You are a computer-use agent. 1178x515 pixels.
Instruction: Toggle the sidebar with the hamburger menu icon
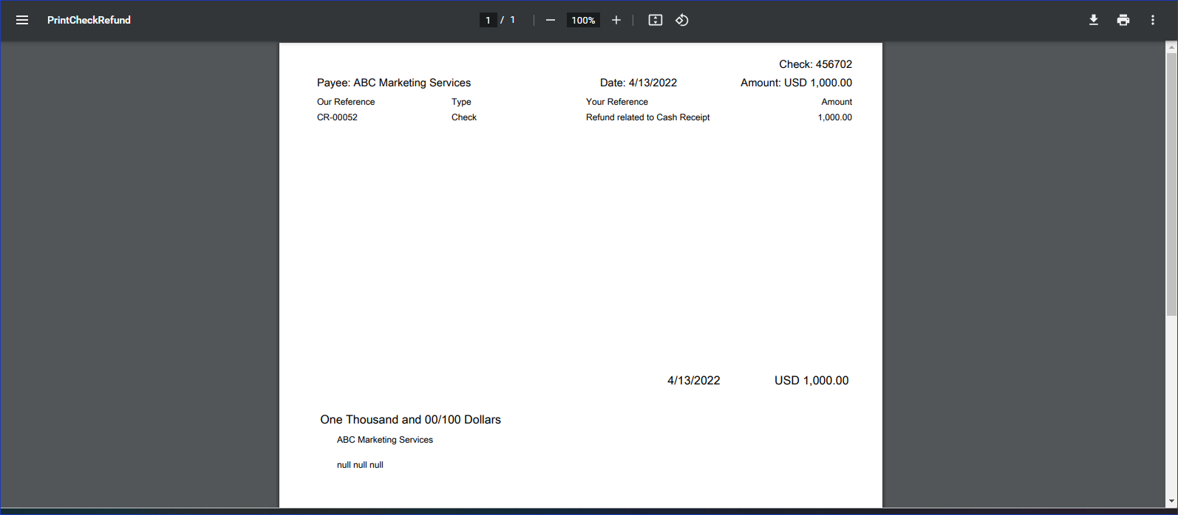[22, 20]
